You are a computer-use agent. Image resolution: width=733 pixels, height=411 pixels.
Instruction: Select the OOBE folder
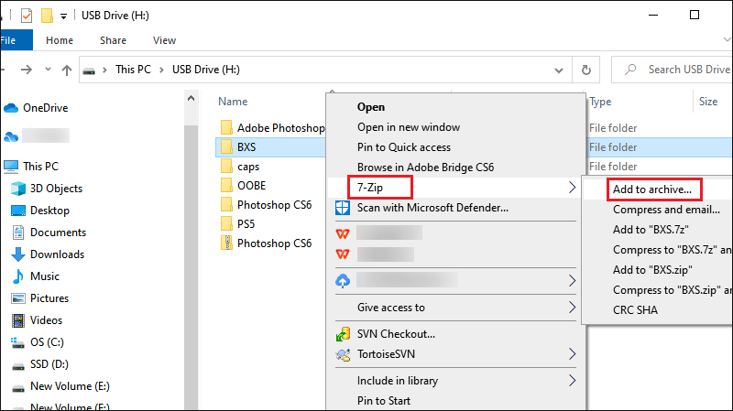tap(251, 186)
